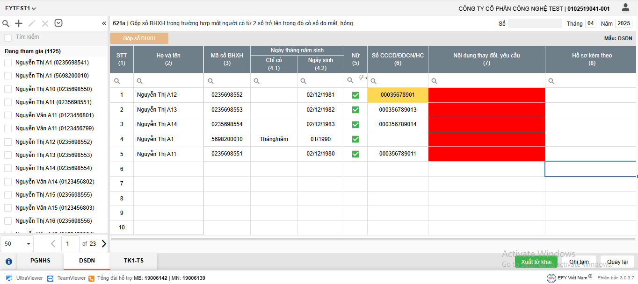
Task: Go to next page of employee list
Action: [104, 243]
